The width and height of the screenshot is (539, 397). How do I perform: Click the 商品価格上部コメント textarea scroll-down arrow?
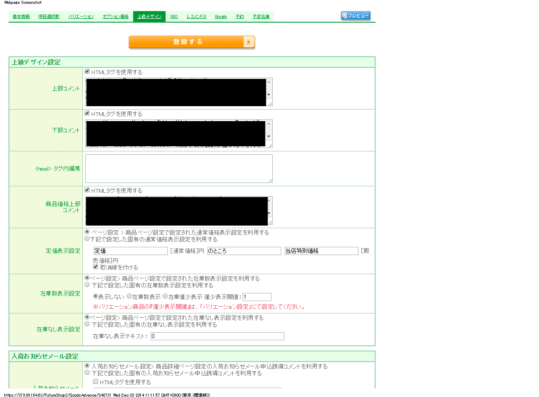tap(268, 213)
